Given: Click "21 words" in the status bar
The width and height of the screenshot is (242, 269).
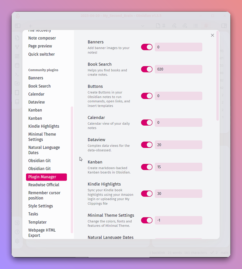Looking at the screenshot, I should tap(175, 253).
